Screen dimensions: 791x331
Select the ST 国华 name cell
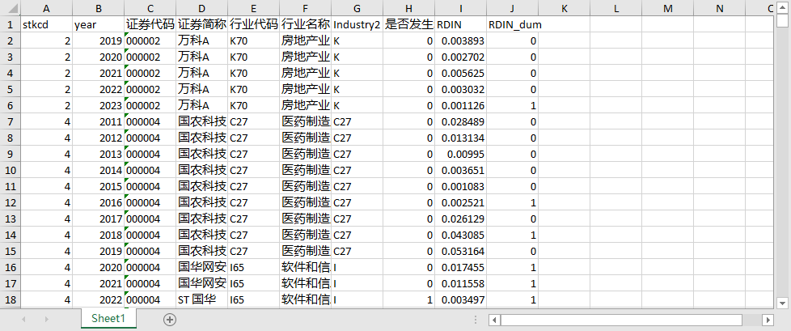pos(202,299)
